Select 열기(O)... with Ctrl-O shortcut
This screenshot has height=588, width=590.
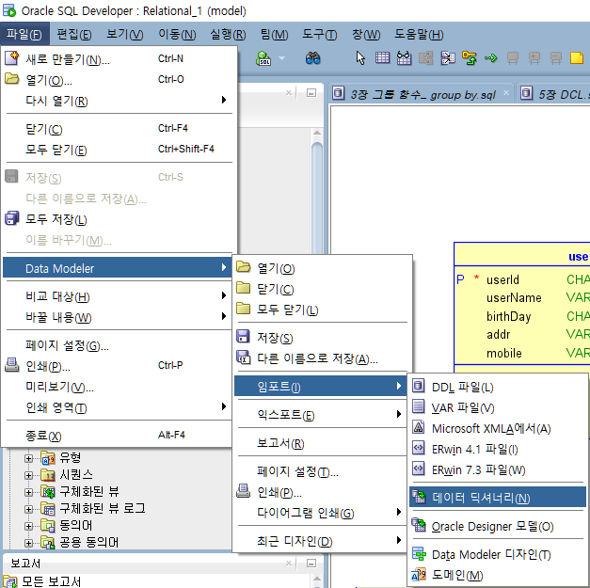(118, 80)
